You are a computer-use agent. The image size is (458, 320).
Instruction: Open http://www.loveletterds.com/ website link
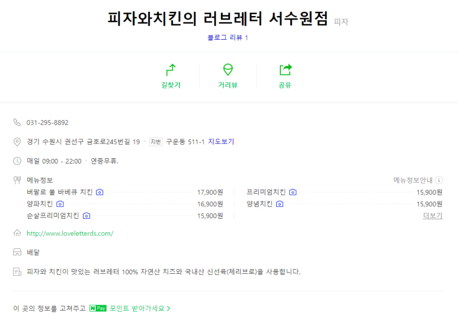70,233
